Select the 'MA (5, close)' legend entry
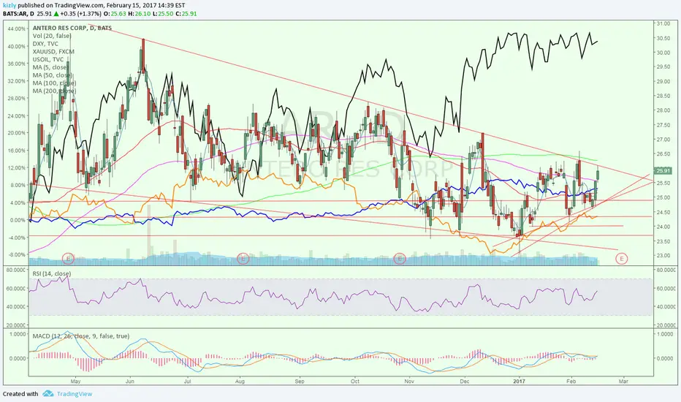681x402 pixels. [x=50, y=67]
